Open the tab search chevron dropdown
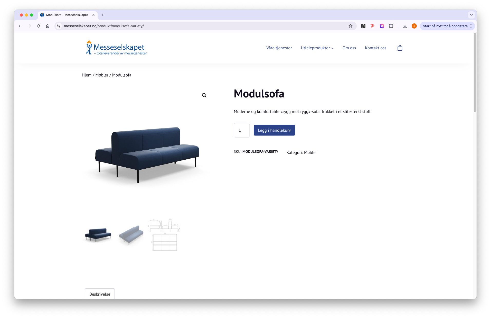491x318 pixels. tap(471, 15)
